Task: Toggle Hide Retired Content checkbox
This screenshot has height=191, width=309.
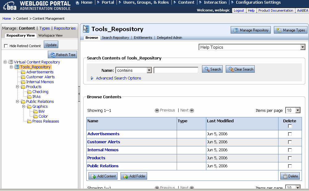Action: [6, 46]
